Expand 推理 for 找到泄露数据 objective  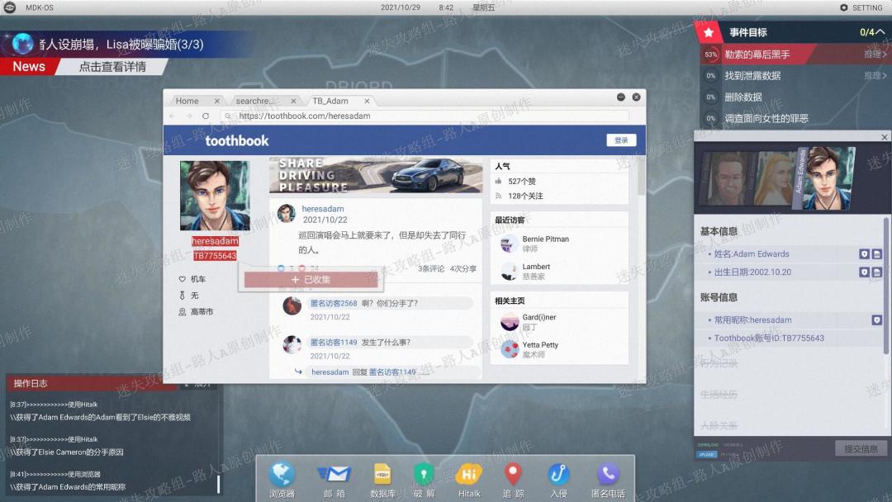[x=875, y=76]
